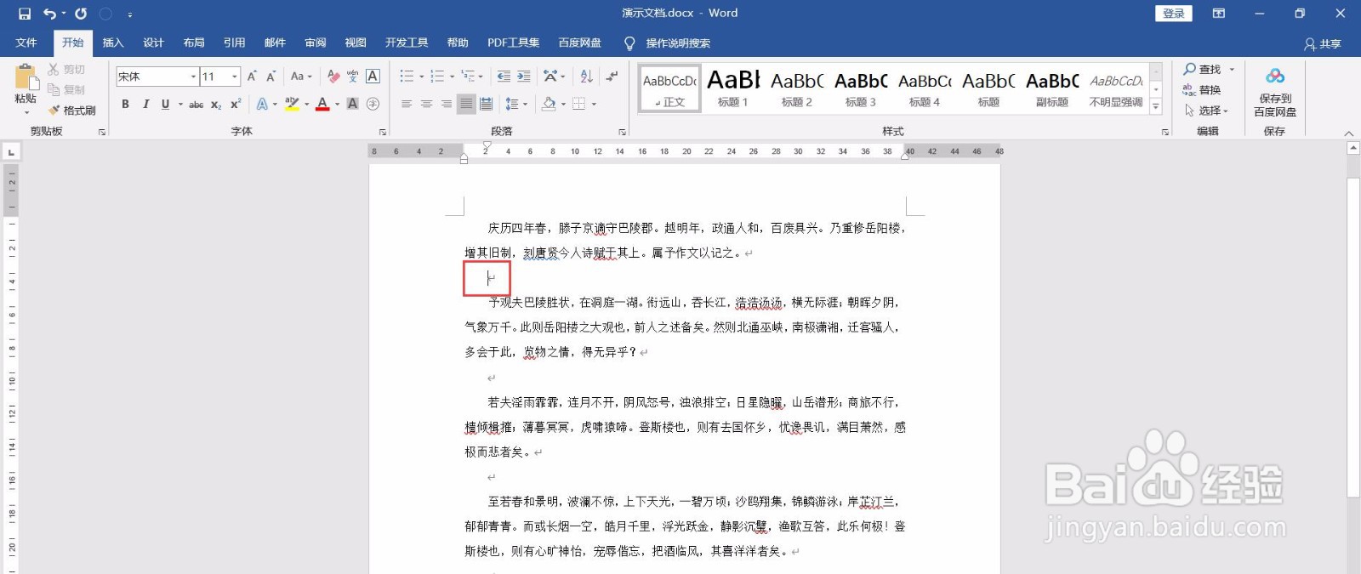1361x574 pixels.
Task: Open the Font dialog launcher
Action: tap(383, 132)
